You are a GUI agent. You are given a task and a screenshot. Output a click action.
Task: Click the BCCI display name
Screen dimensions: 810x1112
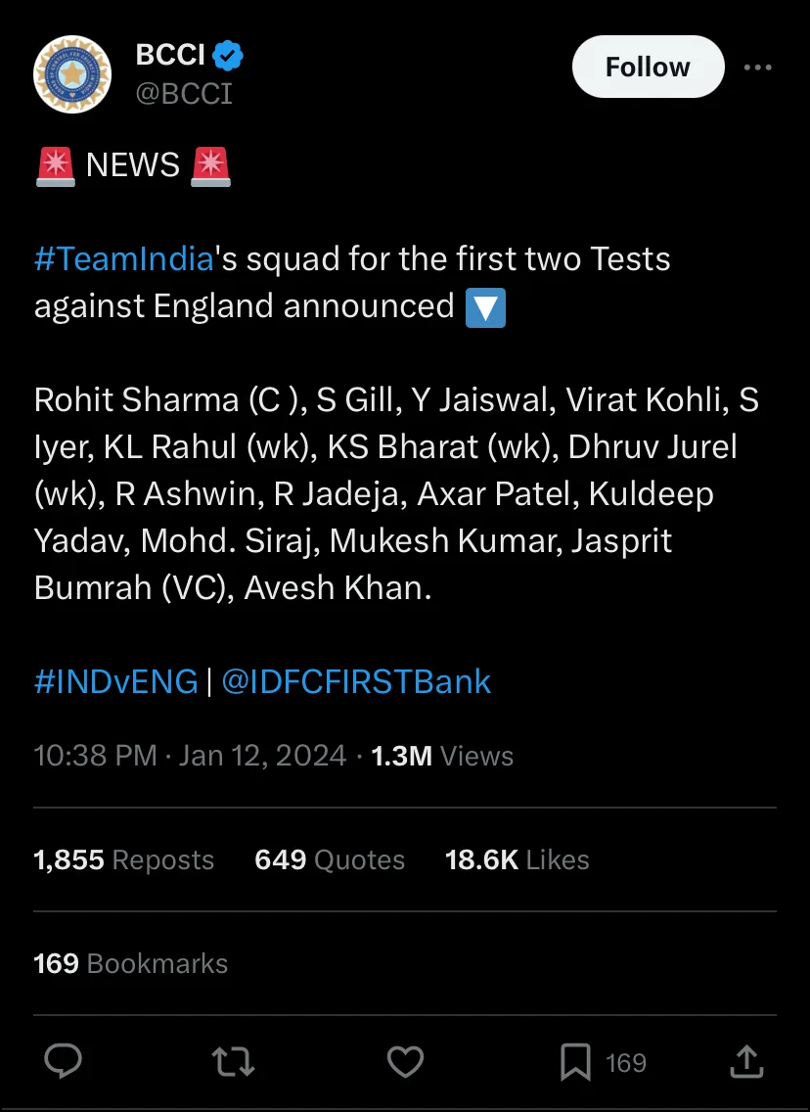coord(170,55)
